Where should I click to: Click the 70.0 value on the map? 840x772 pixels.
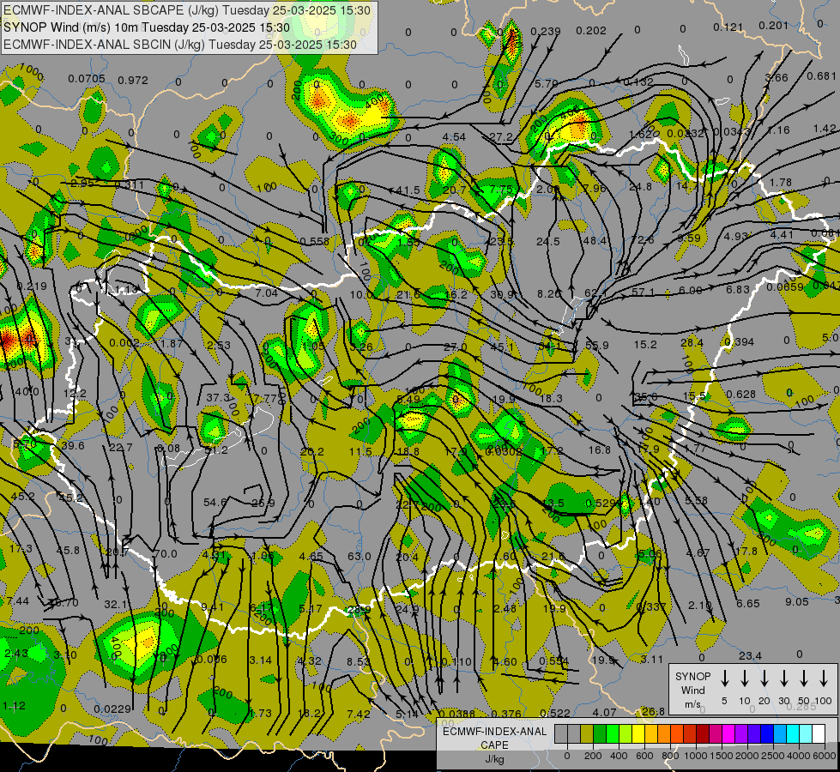coord(165,554)
